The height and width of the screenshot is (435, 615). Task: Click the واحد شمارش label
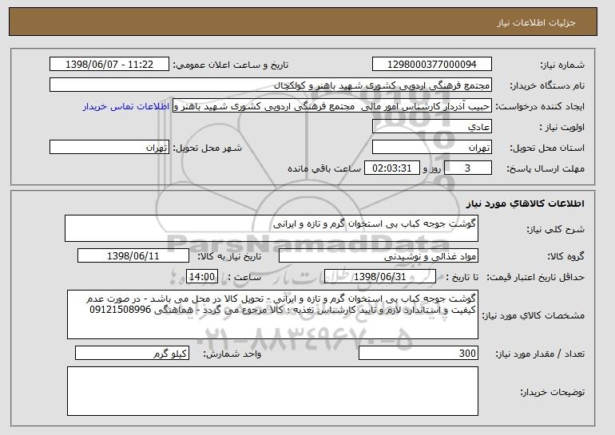[x=232, y=354]
